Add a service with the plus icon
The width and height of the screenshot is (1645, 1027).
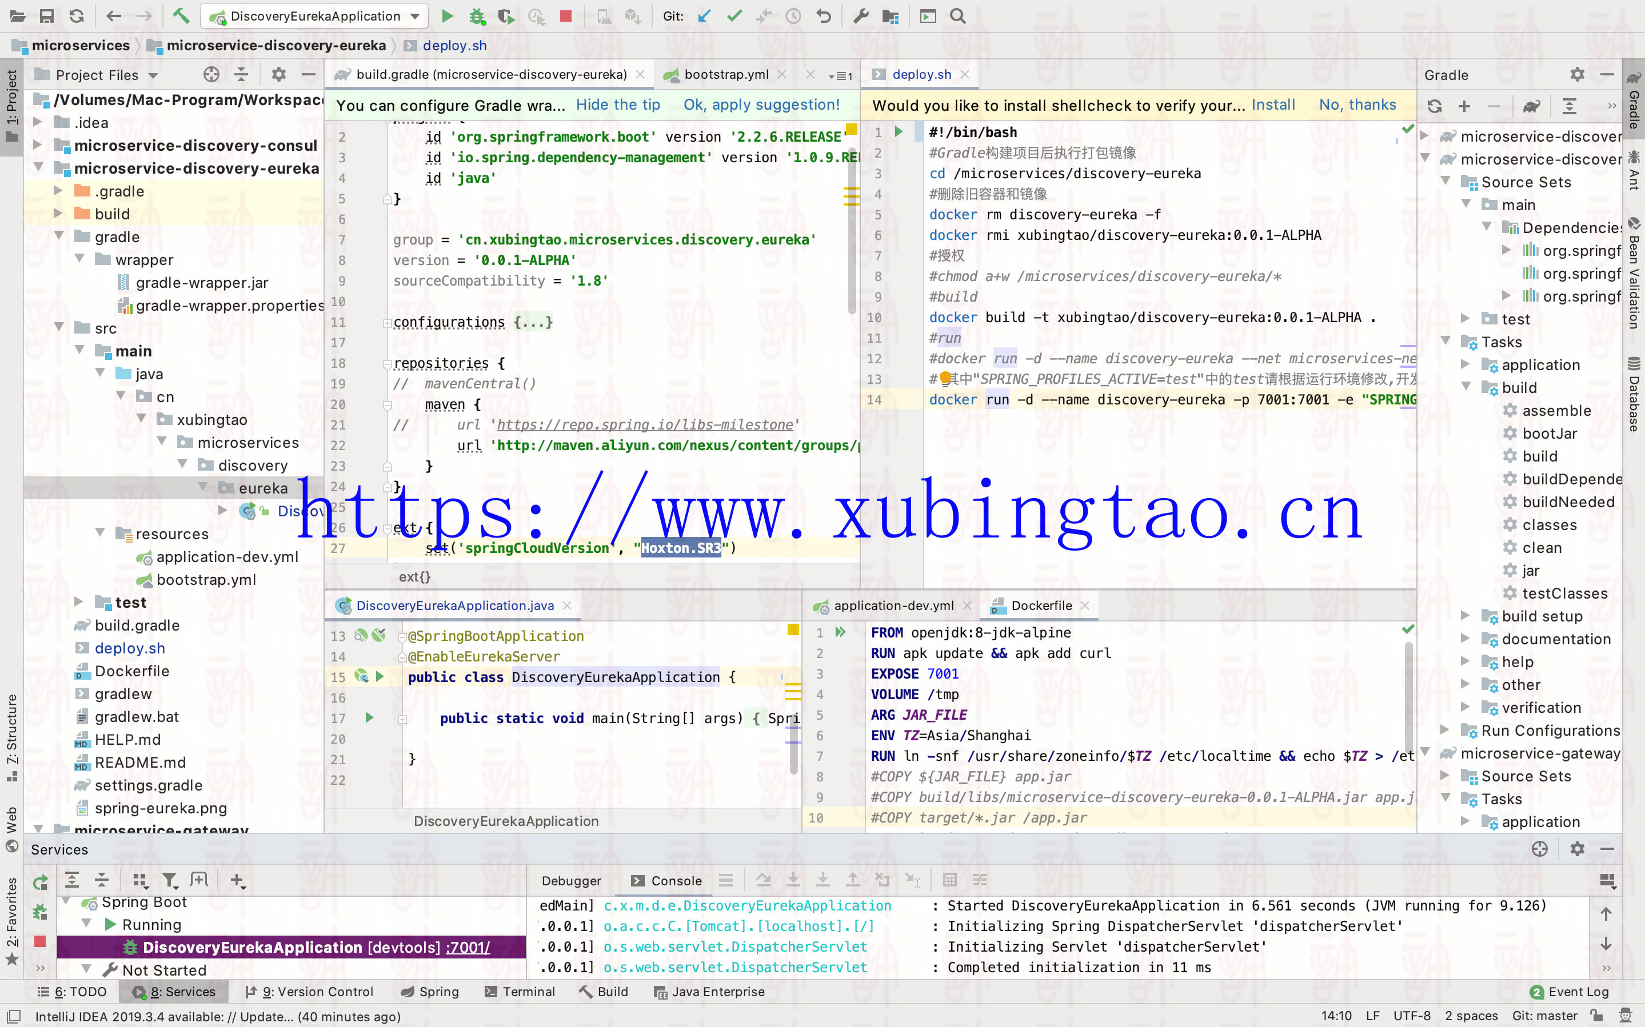click(237, 880)
